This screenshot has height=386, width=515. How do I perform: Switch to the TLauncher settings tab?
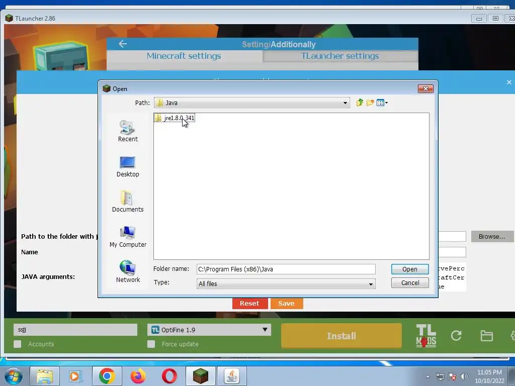(x=340, y=56)
